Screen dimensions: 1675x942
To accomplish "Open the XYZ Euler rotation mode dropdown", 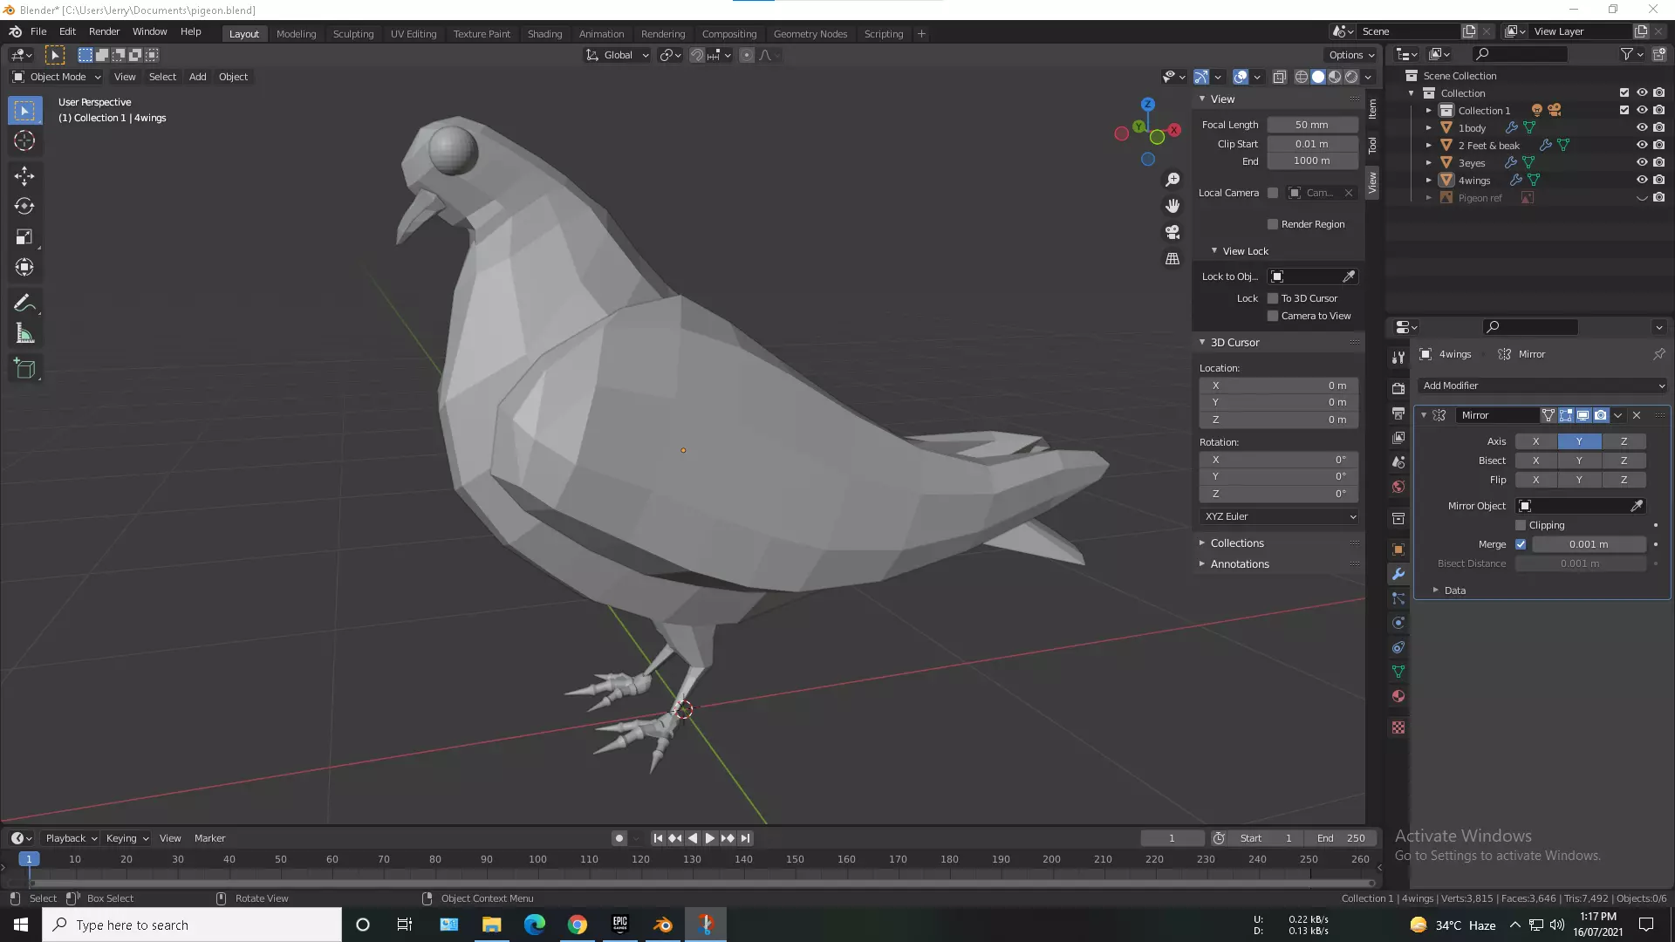I will coord(1278,516).
